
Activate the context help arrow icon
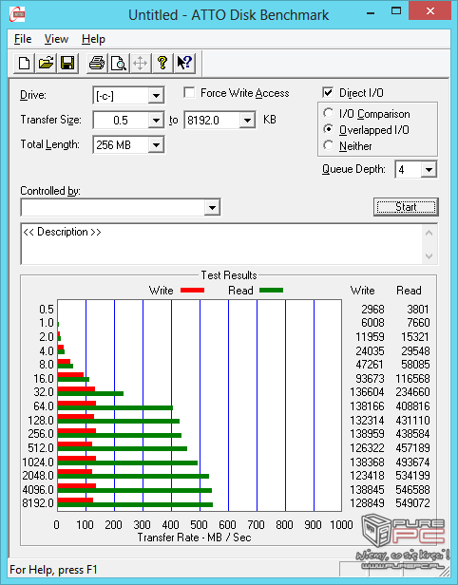click(184, 63)
